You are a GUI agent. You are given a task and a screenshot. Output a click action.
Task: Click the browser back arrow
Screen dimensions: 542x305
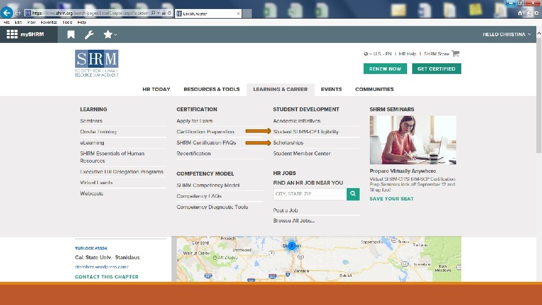pyautogui.click(x=7, y=13)
